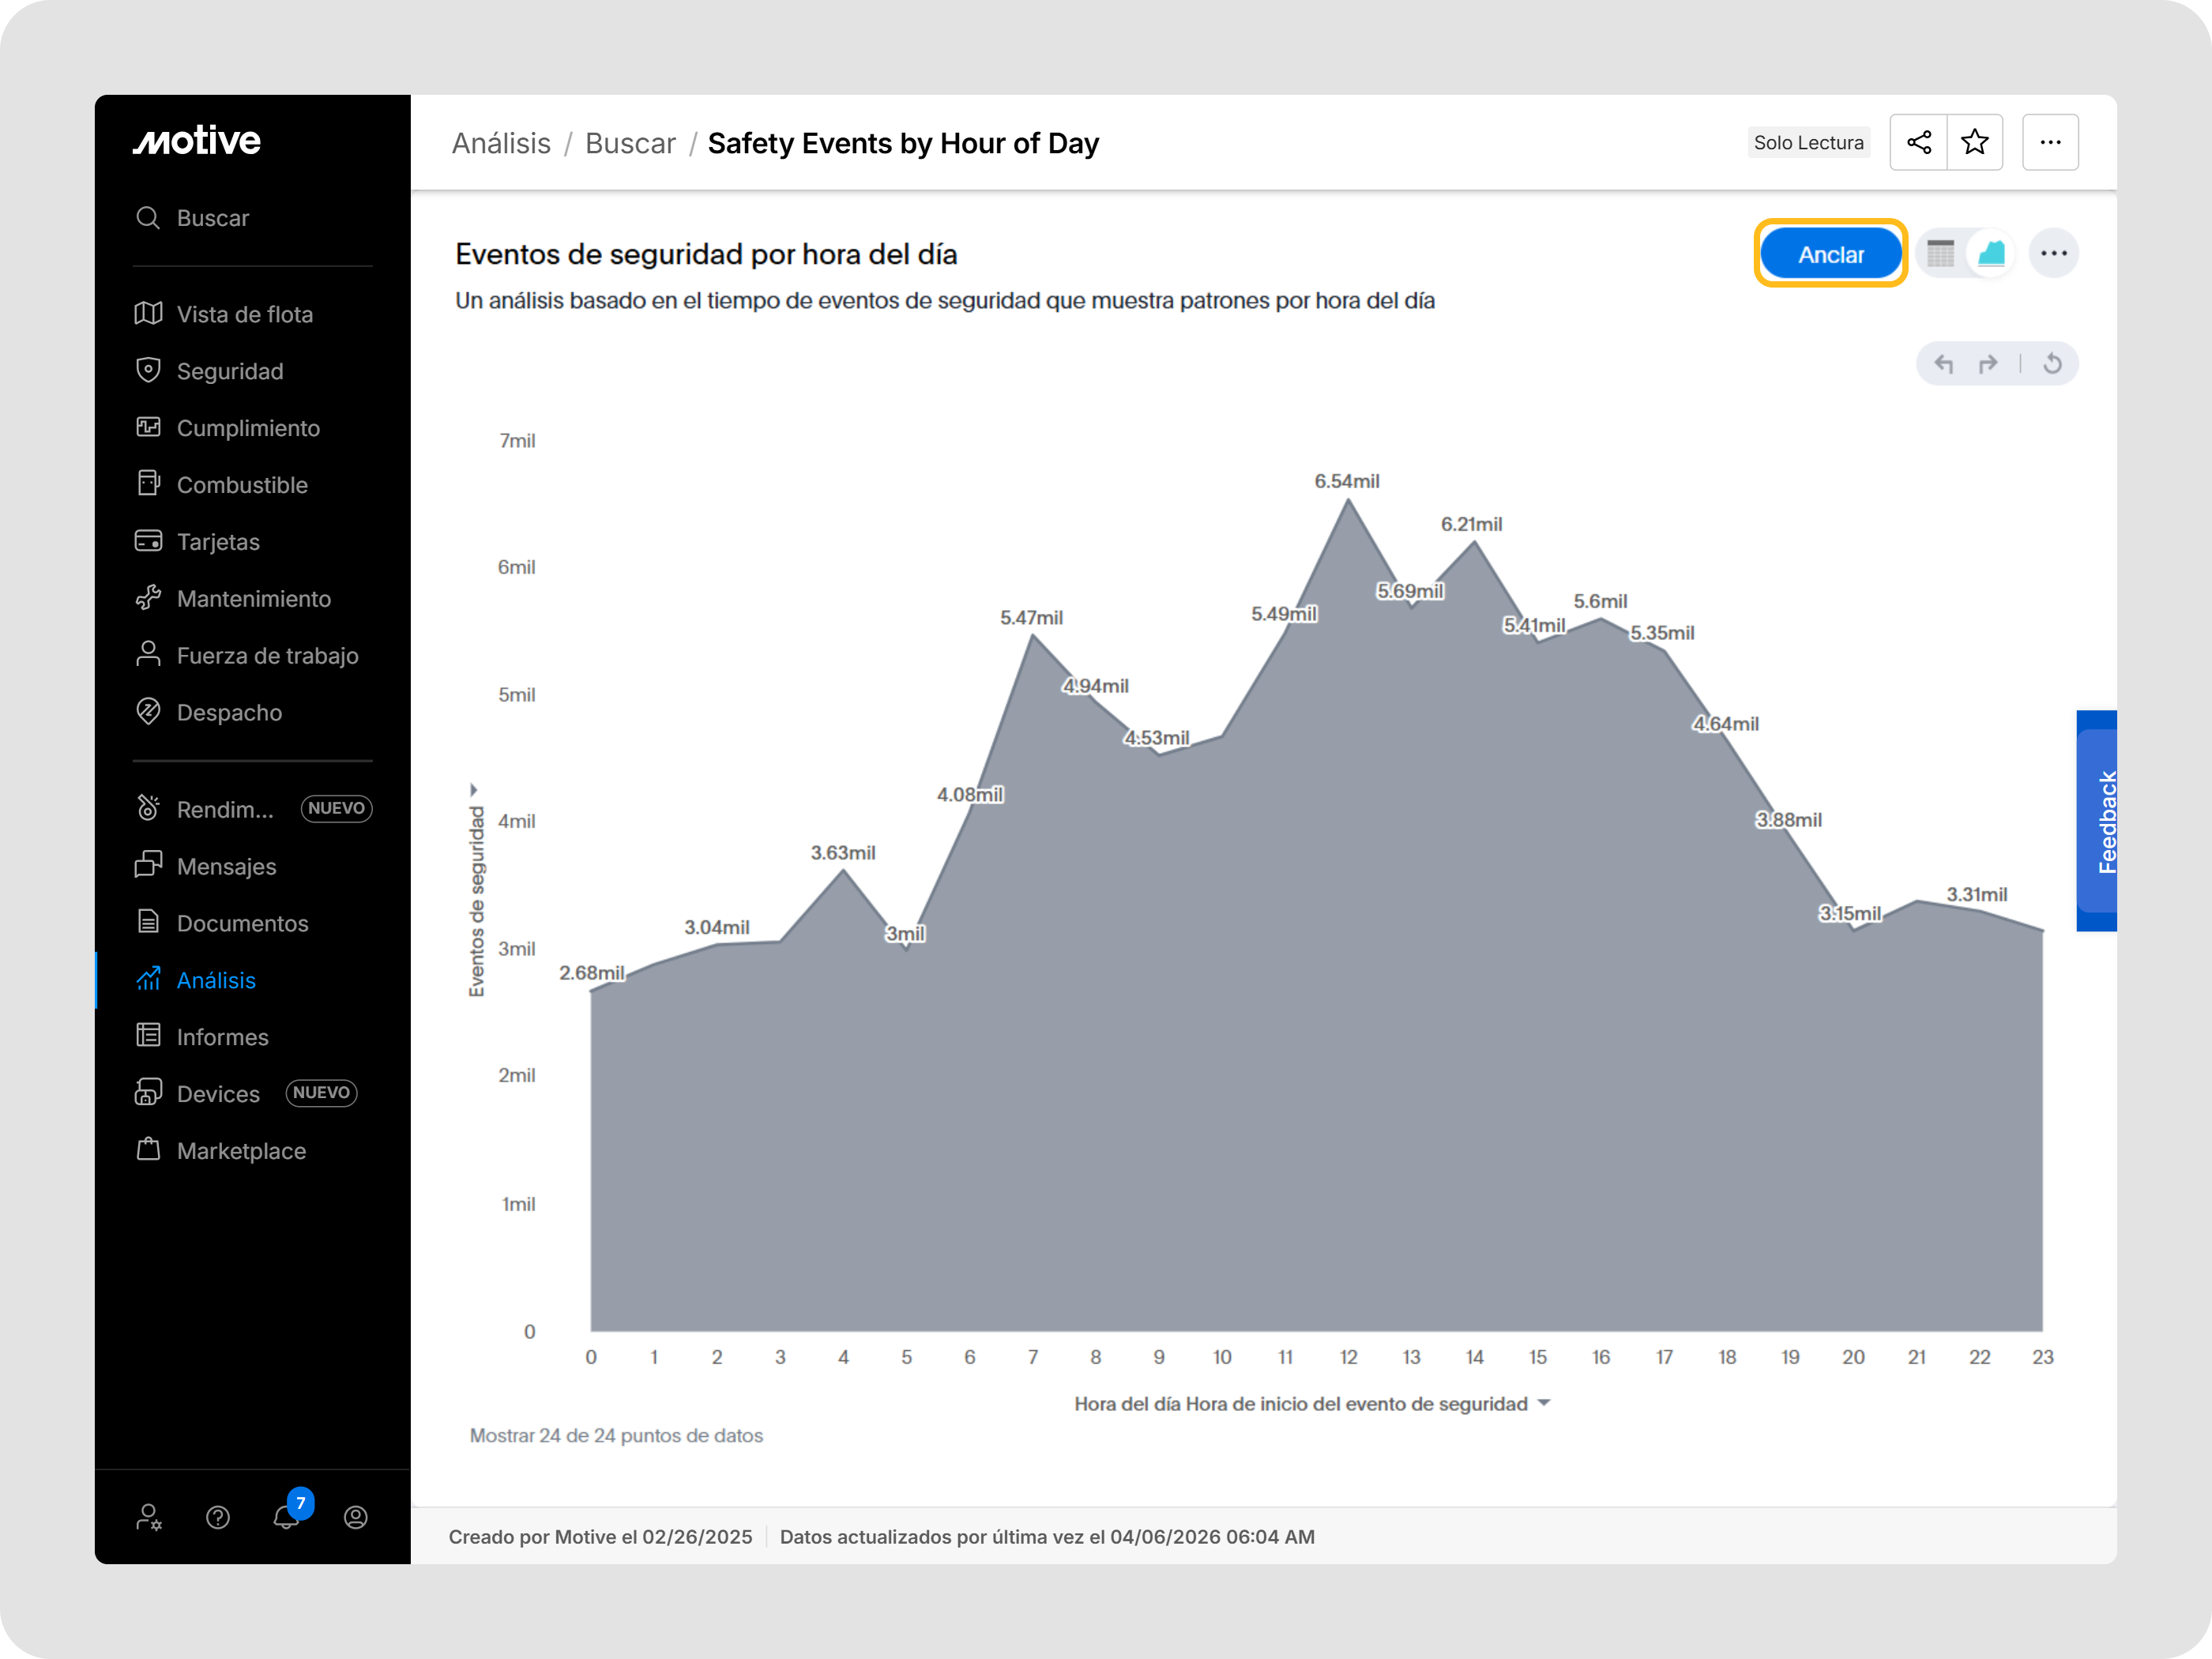Open notifications bell with badge 7

pos(286,1516)
